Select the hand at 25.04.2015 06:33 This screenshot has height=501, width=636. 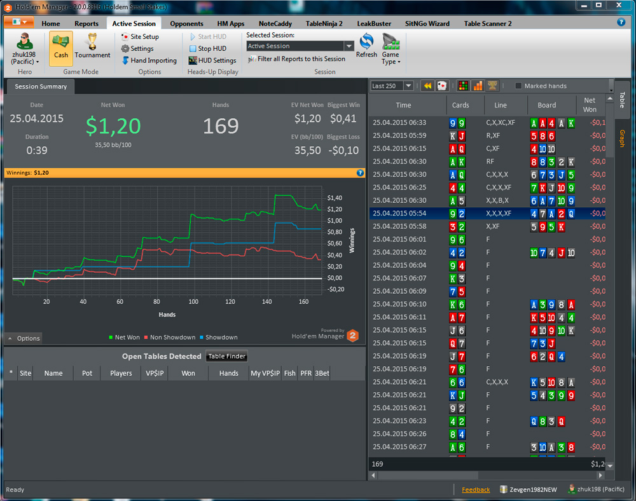[x=487, y=123]
